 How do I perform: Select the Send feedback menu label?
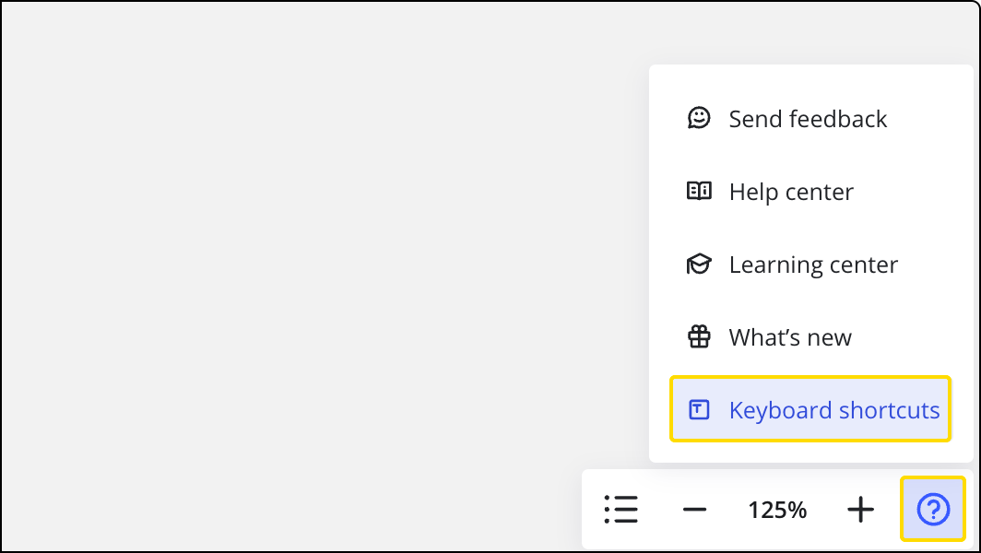808,119
